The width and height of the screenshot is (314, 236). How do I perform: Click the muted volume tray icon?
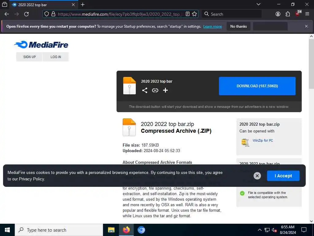coord(274,230)
